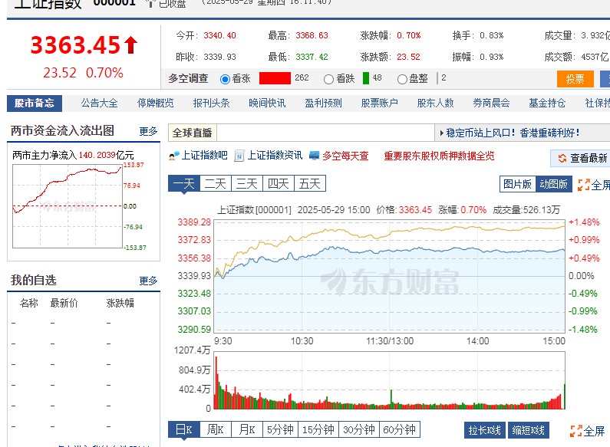
Task: Select the 盘整 consolidation radio button
Action: [402, 79]
